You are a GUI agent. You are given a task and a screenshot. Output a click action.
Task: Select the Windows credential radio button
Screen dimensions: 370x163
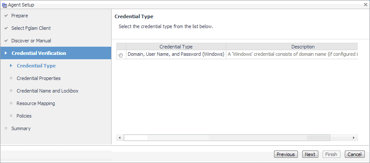(x=121, y=55)
